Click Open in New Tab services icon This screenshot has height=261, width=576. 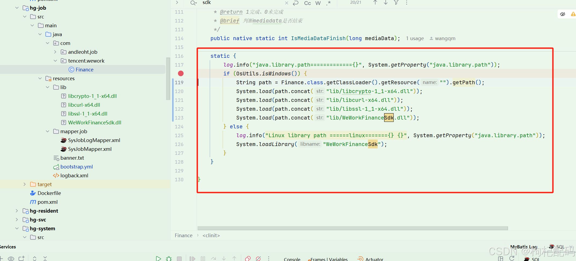(21, 258)
